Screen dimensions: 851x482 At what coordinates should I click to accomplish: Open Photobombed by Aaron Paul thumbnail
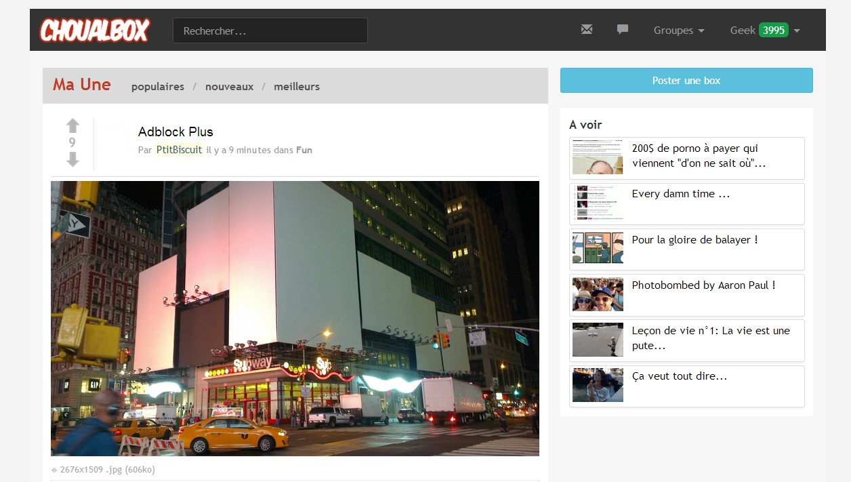(598, 294)
